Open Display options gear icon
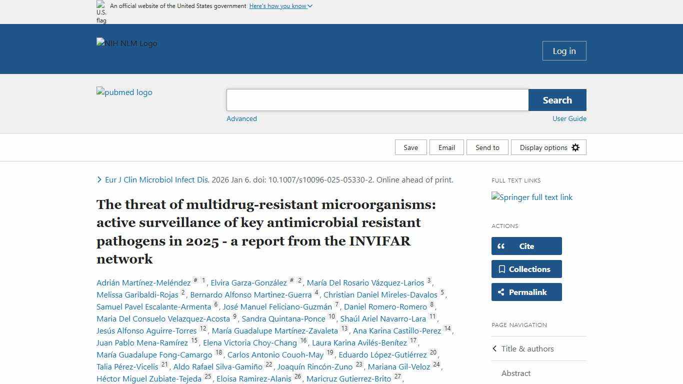 [x=575, y=147]
